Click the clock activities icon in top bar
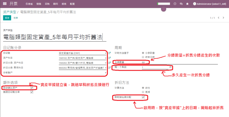Screen dimensions: 229x117 click(x=175, y=4)
